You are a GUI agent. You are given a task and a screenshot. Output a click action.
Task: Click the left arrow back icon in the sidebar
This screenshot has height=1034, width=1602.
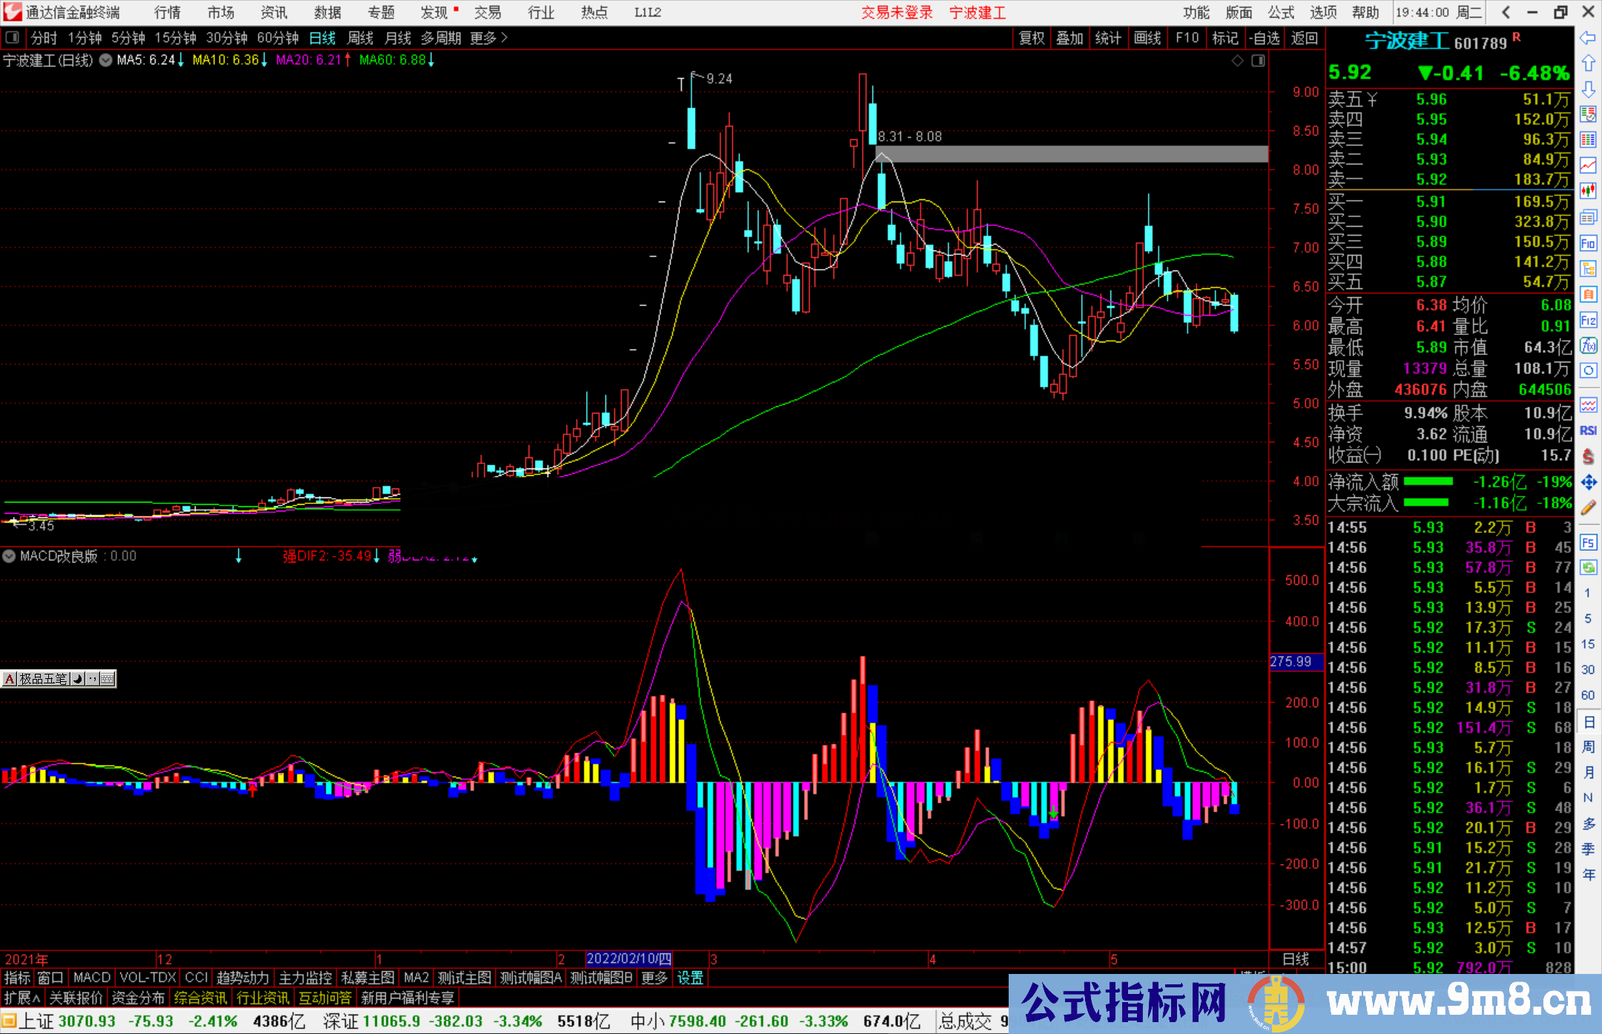coord(1588,38)
